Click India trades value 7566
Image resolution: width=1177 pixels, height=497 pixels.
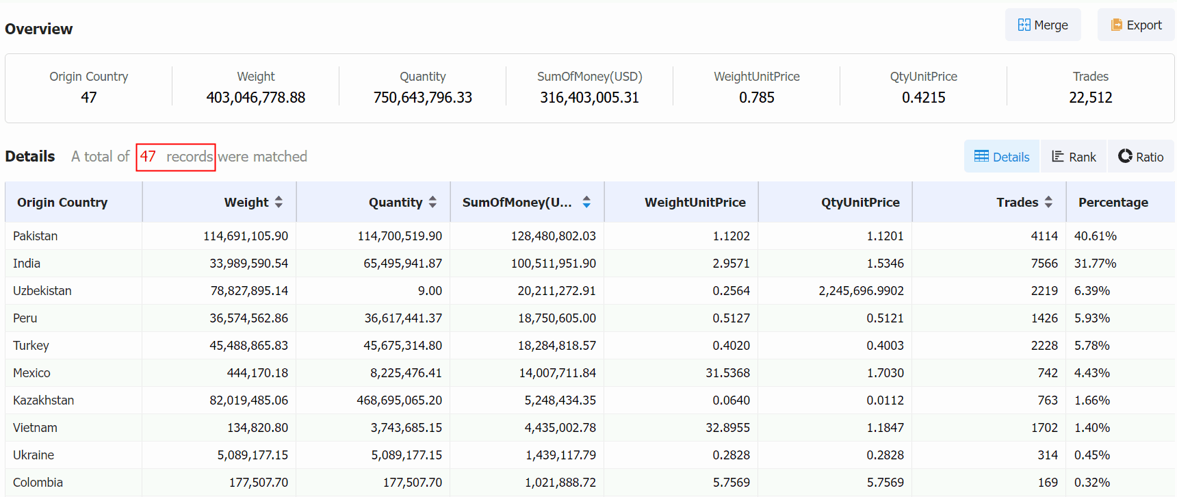coord(1044,264)
